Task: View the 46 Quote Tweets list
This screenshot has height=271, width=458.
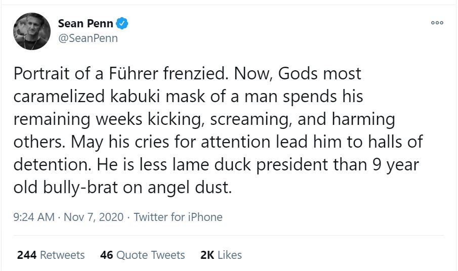Action: (x=143, y=255)
